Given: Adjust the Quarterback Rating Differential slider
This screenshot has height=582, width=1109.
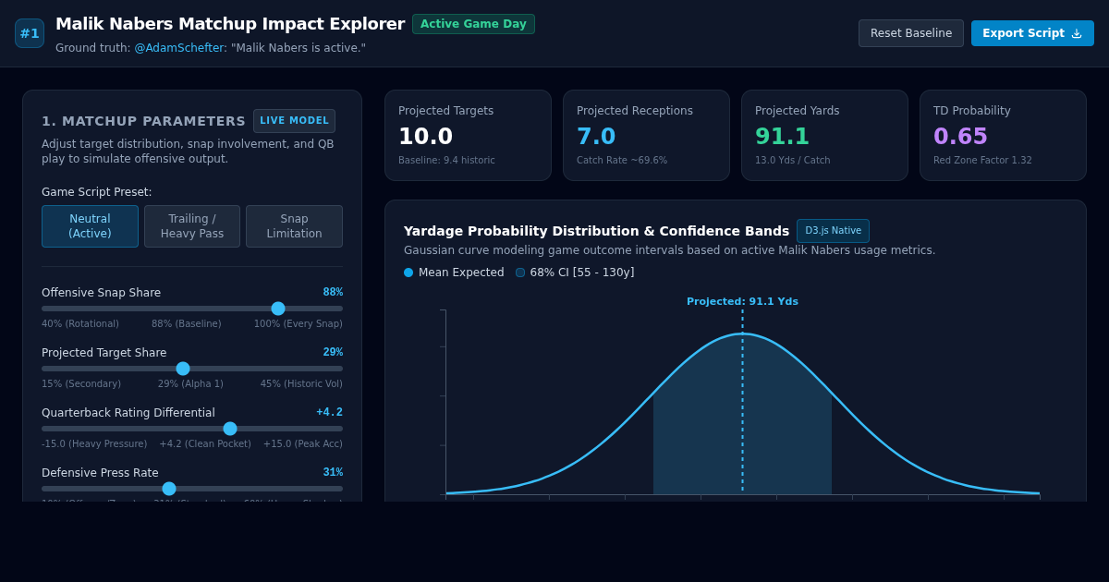Looking at the screenshot, I should point(192,429).
